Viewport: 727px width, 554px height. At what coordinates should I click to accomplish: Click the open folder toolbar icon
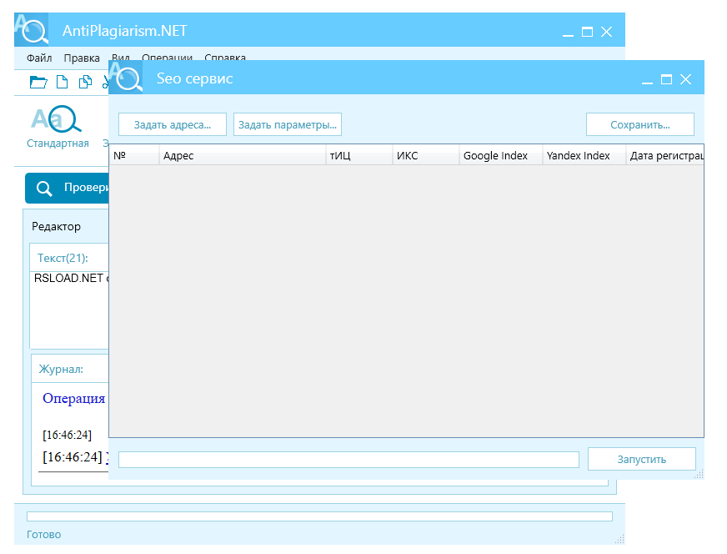coord(38,82)
